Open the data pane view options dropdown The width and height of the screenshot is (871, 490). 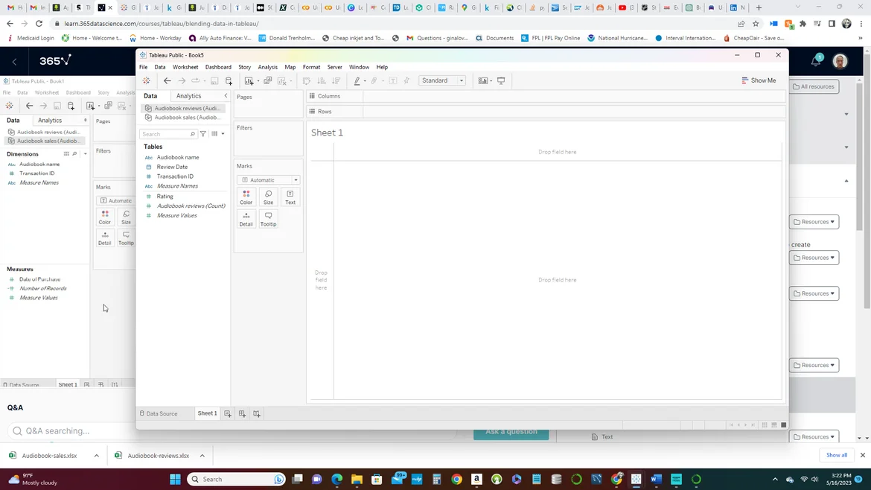click(218, 134)
